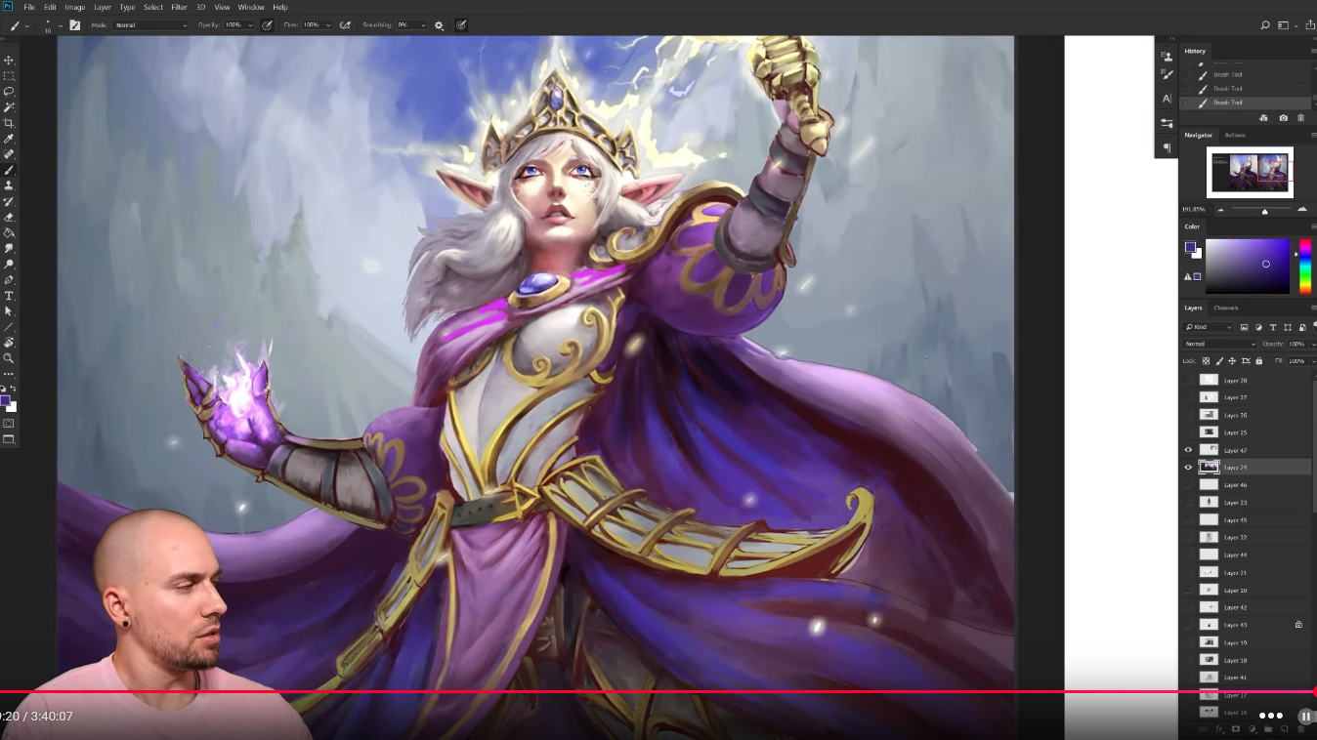
Task: Select the Magic Wand tool
Action: click(x=9, y=107)
